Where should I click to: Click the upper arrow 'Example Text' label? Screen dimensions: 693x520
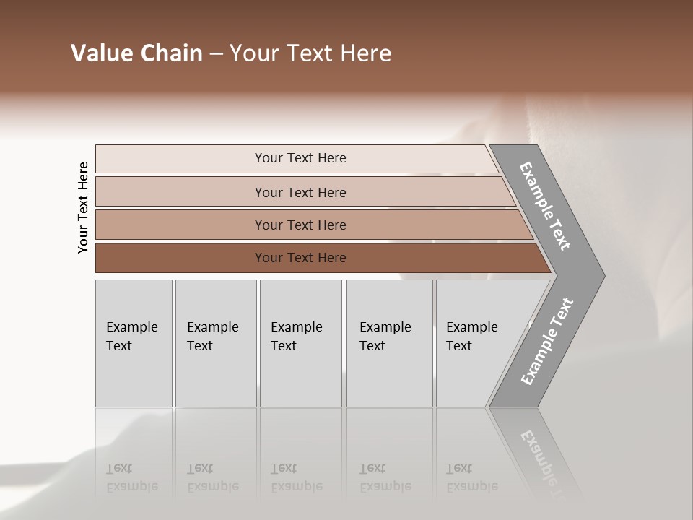pyautogui.click(x=544, y=206)
